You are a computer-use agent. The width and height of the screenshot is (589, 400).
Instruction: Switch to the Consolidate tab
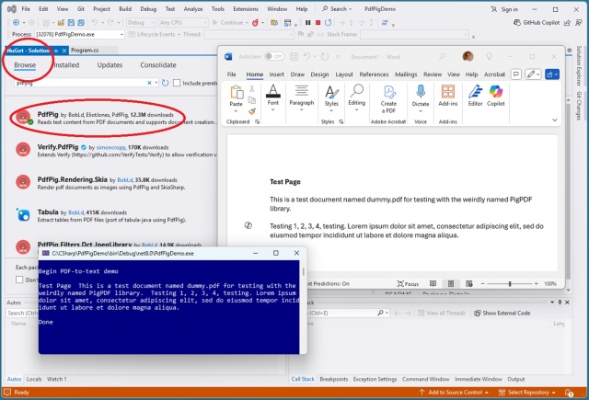(158, 65)
